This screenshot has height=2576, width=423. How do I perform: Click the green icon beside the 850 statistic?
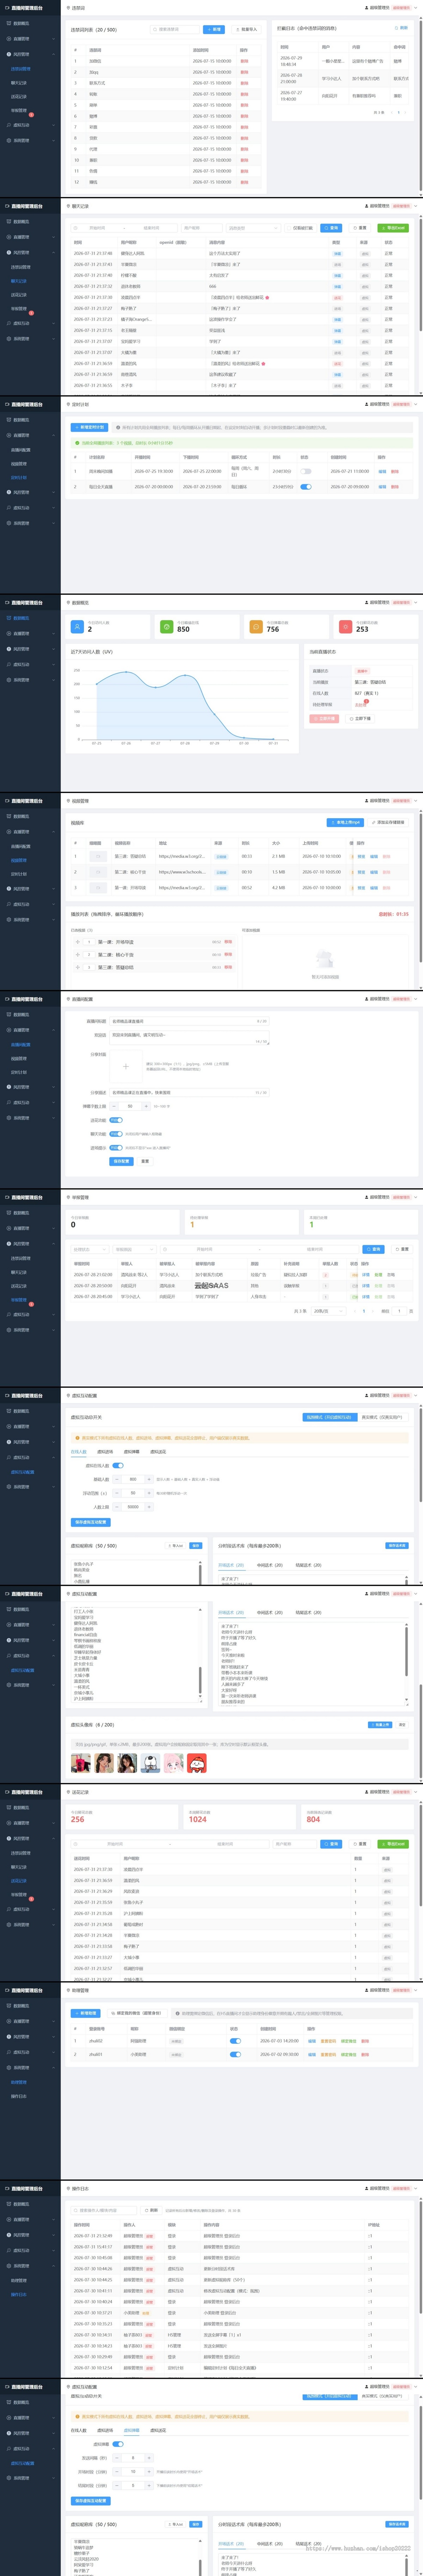tap(167, 627)
